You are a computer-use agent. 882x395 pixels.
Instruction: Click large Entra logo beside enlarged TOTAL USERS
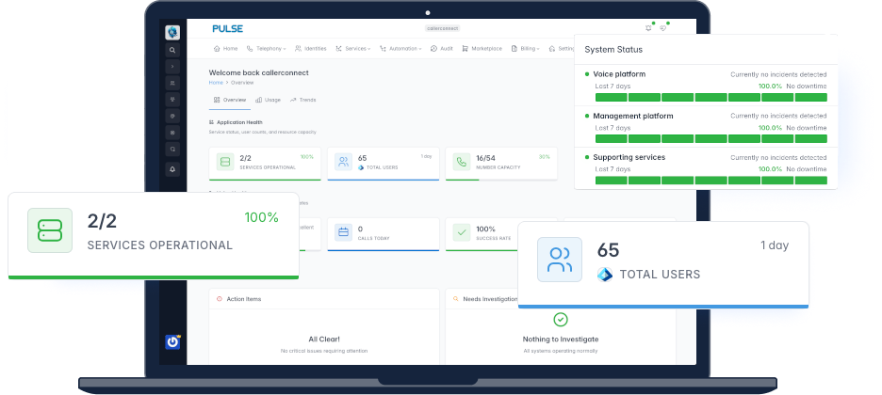click(605, 275)
